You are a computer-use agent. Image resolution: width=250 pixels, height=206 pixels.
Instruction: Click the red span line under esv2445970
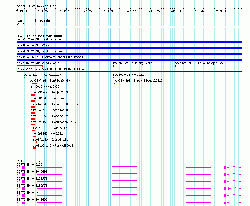coord(30,66)
